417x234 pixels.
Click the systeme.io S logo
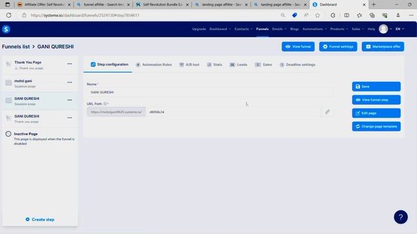pos(6,29)
